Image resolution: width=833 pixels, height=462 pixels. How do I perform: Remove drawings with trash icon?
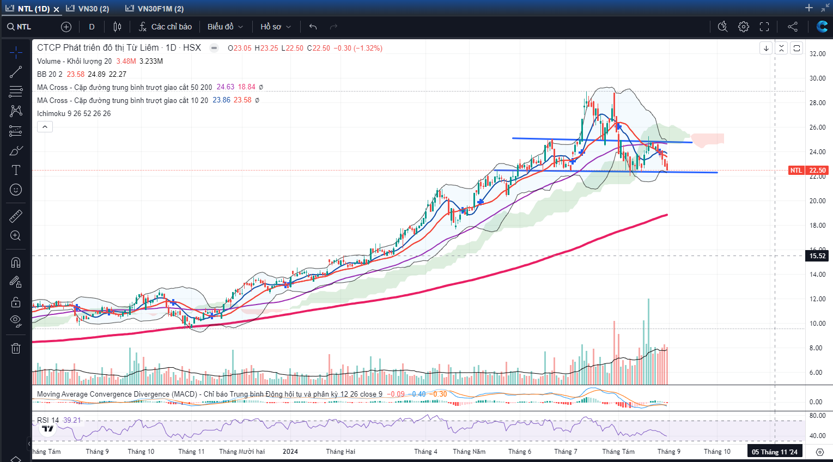(x=16, y=348)
